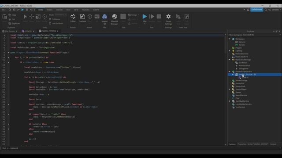Image resolution: width=282 pixels, height=158 pixels.
Task: Collapse the ServerScriptService node
Action: pos(230,72)
